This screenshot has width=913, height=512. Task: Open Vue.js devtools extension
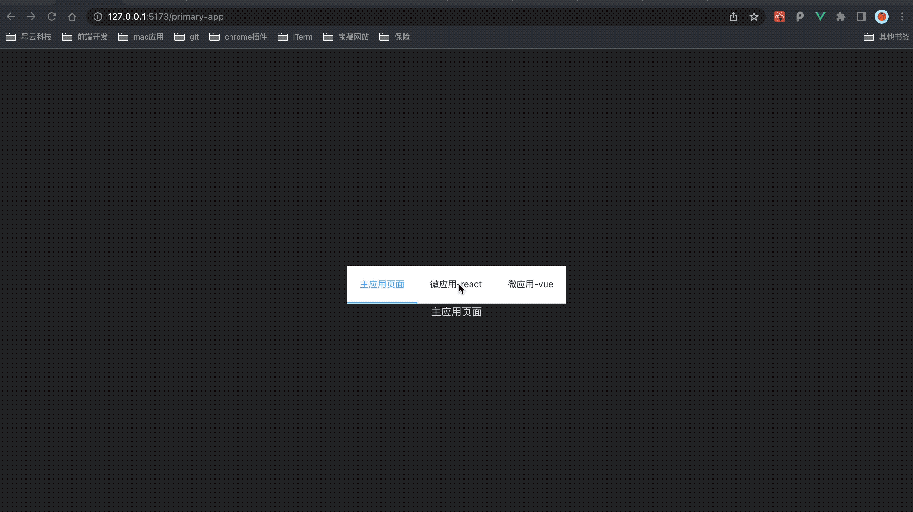point(820,17)
